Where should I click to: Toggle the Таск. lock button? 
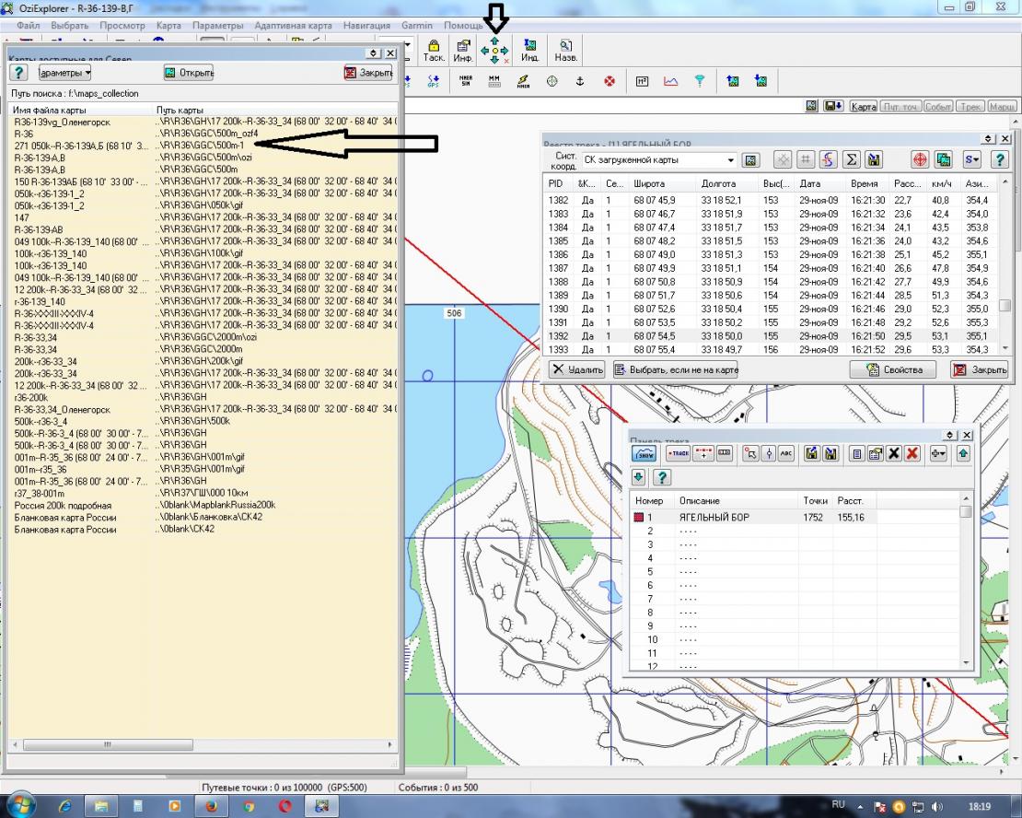(434, 50)
